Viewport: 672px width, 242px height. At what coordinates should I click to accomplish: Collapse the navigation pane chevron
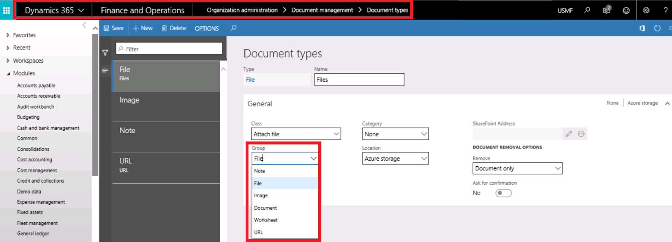(x=84, y=25)
